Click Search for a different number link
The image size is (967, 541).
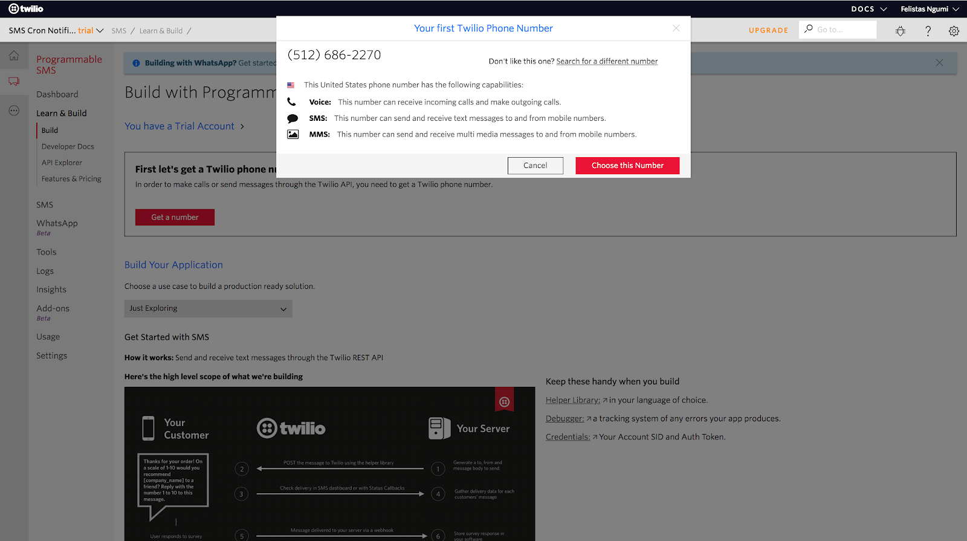coord(607,61)
